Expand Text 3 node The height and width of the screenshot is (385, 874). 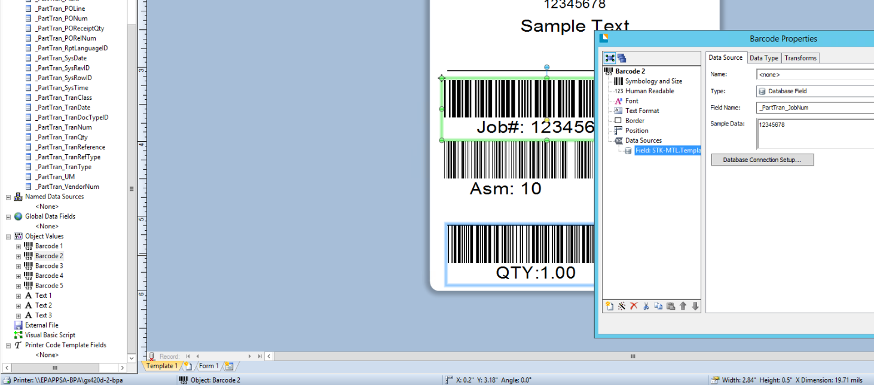click(18, 316)
